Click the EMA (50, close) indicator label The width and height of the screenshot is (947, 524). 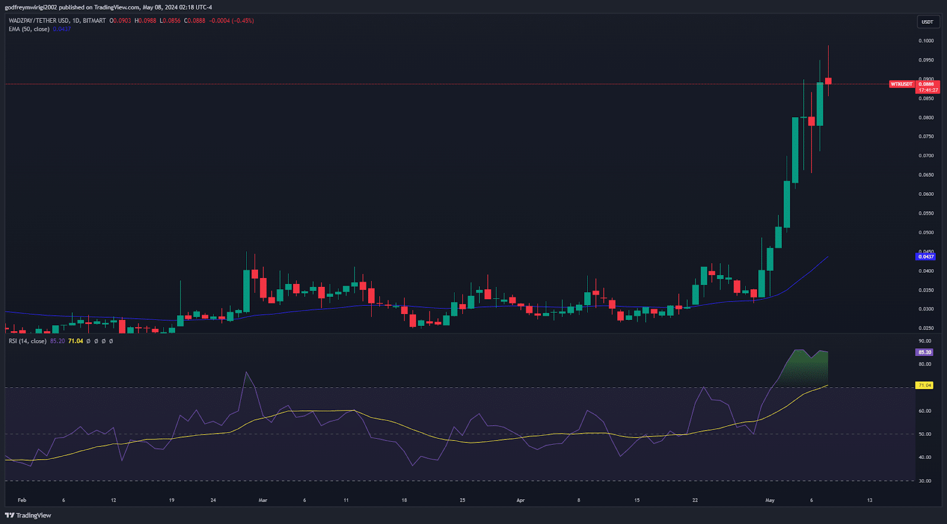point(29,29)
